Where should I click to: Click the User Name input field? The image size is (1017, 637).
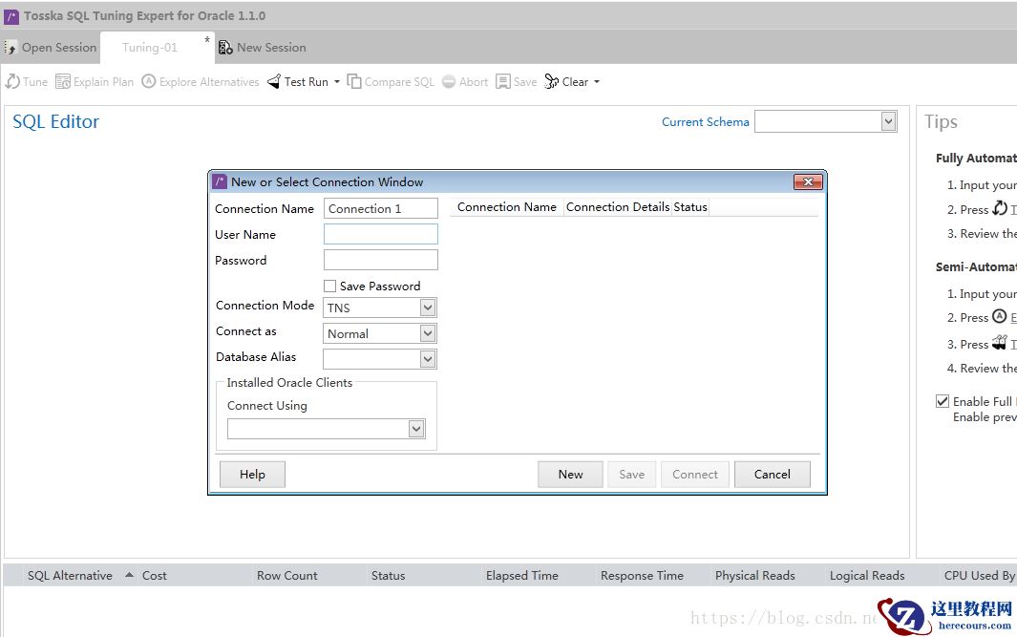(x=380, y=234)
